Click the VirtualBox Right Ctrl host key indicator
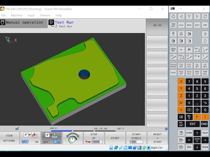 pyautogui.click(x=157, y=148)
